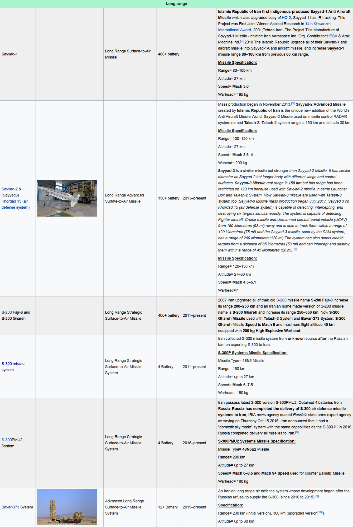Open the S-200 link in name column
The width and height of the screenshot is (353, 527).
pyautogui.click(x=7, y=312)
